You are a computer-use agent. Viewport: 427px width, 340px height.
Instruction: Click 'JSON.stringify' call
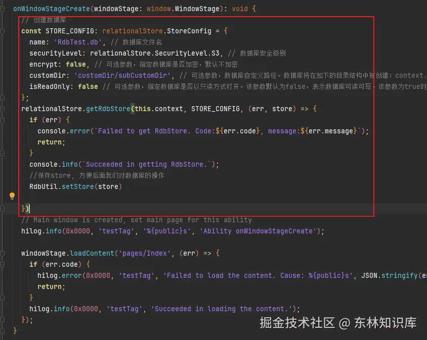click(x=390, y=275)
